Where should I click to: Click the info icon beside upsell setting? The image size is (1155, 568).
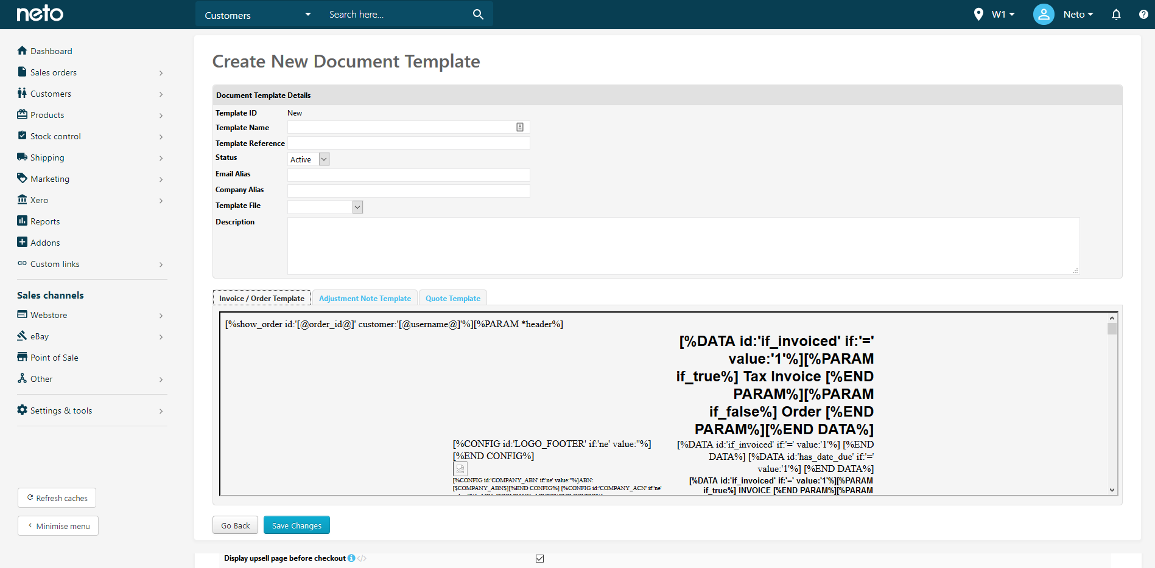click(x=351, y=558)
